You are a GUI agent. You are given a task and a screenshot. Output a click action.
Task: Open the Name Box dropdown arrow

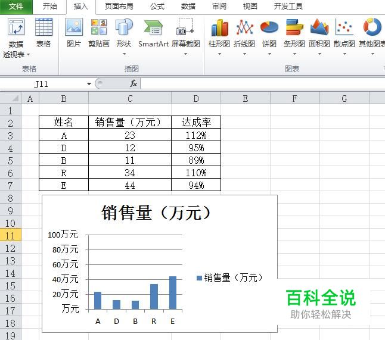coord(89,84)
